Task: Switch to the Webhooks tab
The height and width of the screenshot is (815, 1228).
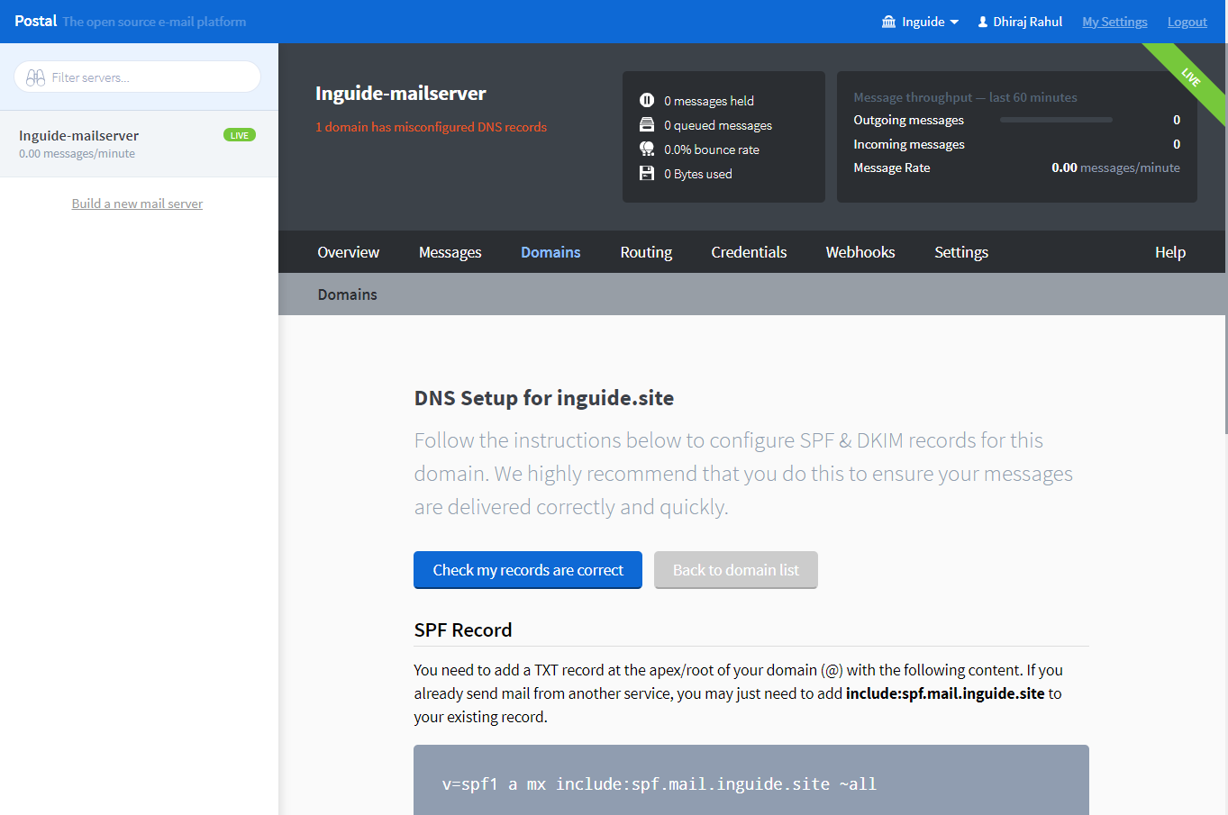Action: point(860,252)
